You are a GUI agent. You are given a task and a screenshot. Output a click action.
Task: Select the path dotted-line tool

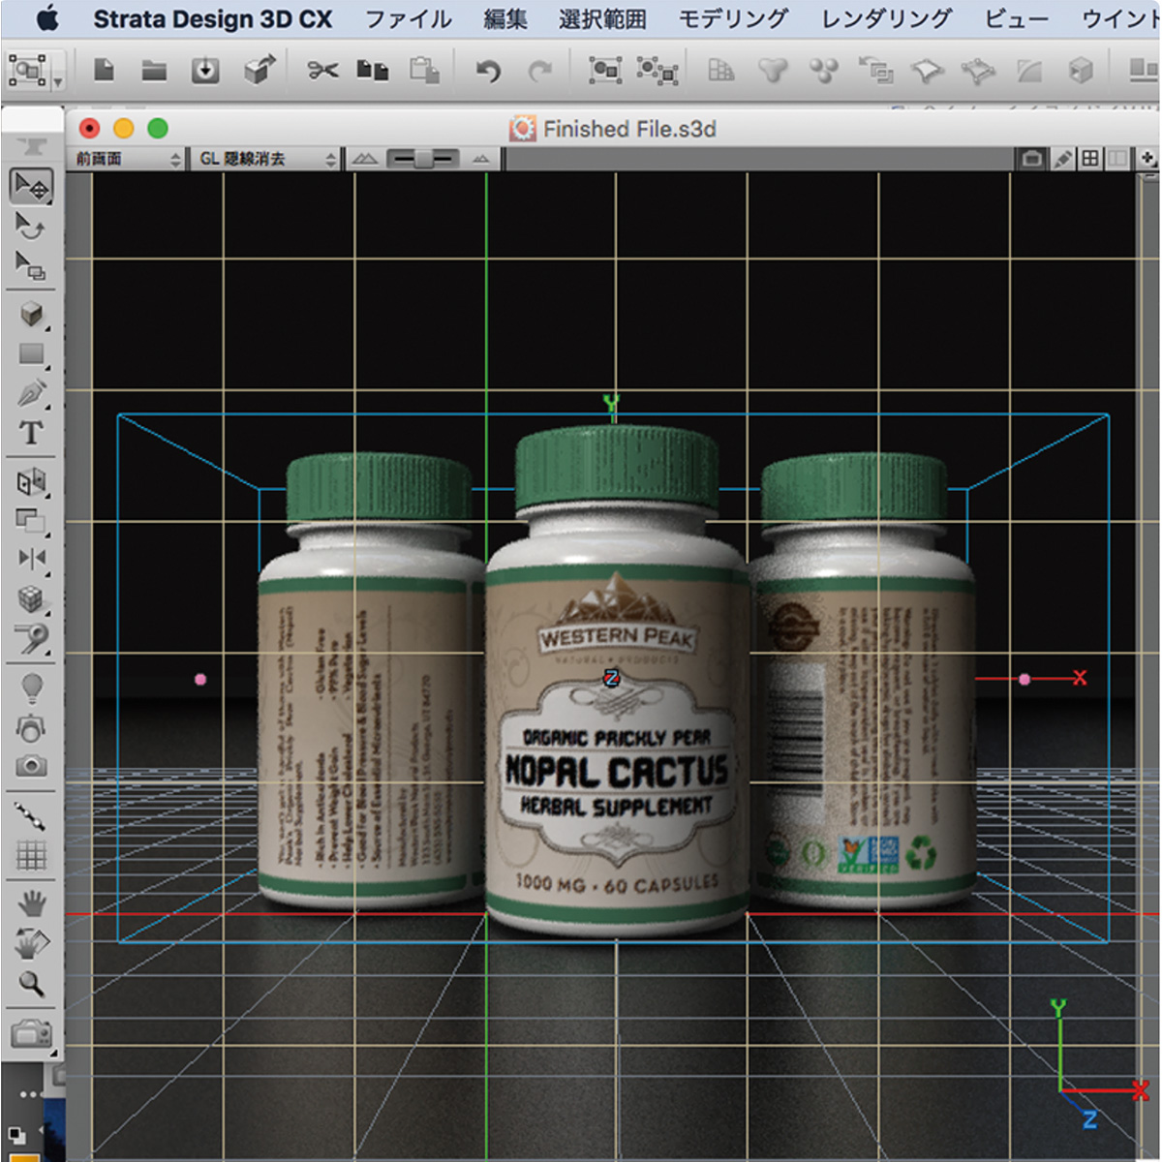[31, 816]
